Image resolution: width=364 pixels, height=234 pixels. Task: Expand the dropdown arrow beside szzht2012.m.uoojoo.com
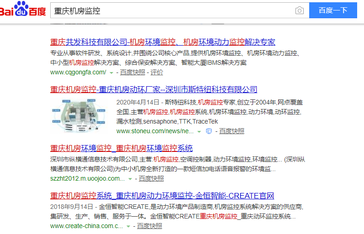click(130, 179)
